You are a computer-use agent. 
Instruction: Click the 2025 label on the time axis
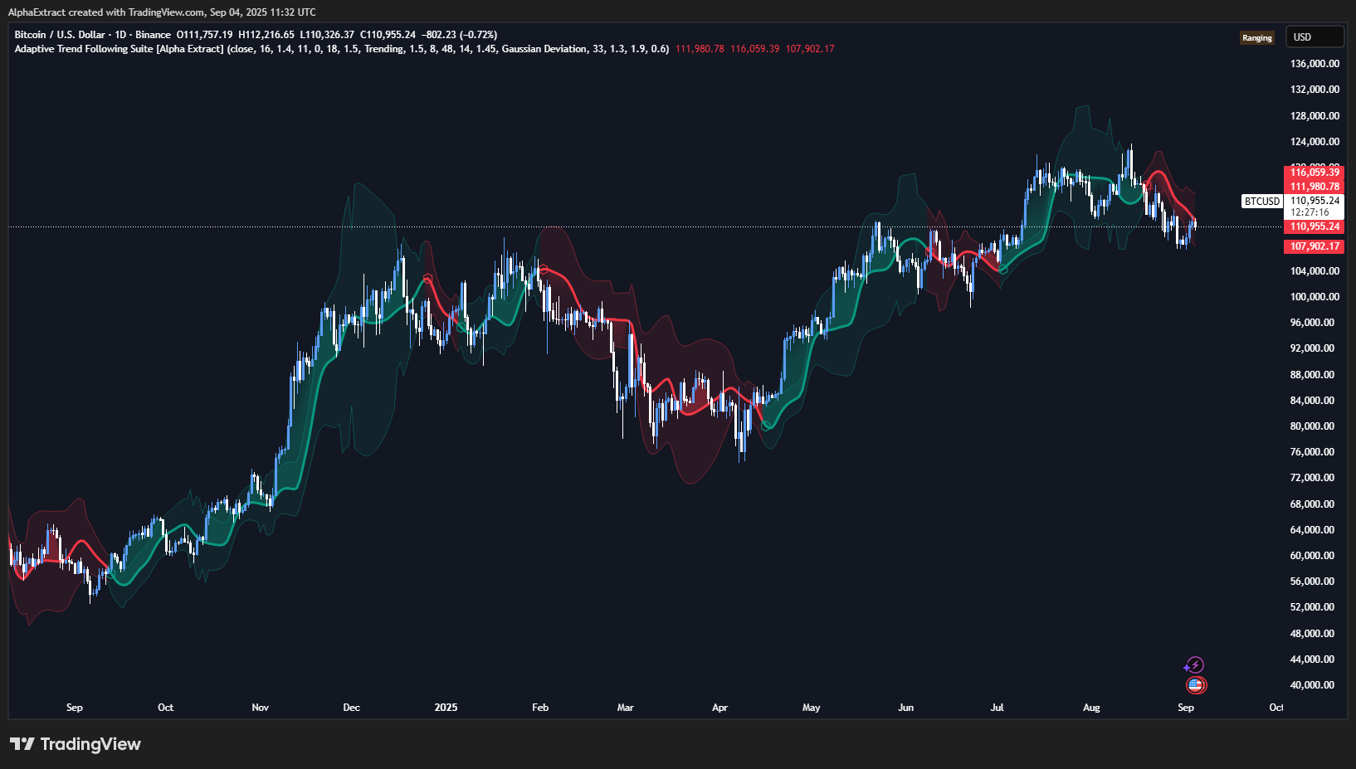coord(446,708)
